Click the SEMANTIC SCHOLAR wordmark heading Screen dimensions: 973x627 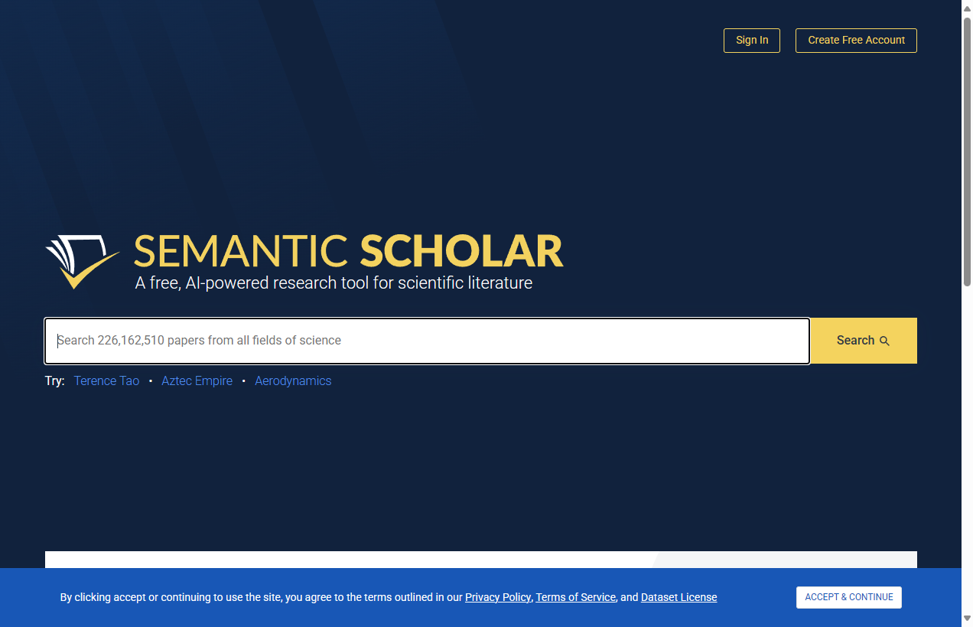tap(348, 251)
